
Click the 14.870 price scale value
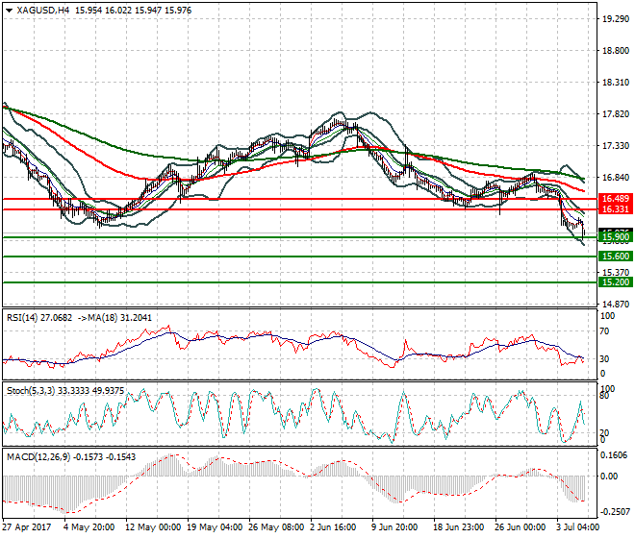click(x=616, y=305)
